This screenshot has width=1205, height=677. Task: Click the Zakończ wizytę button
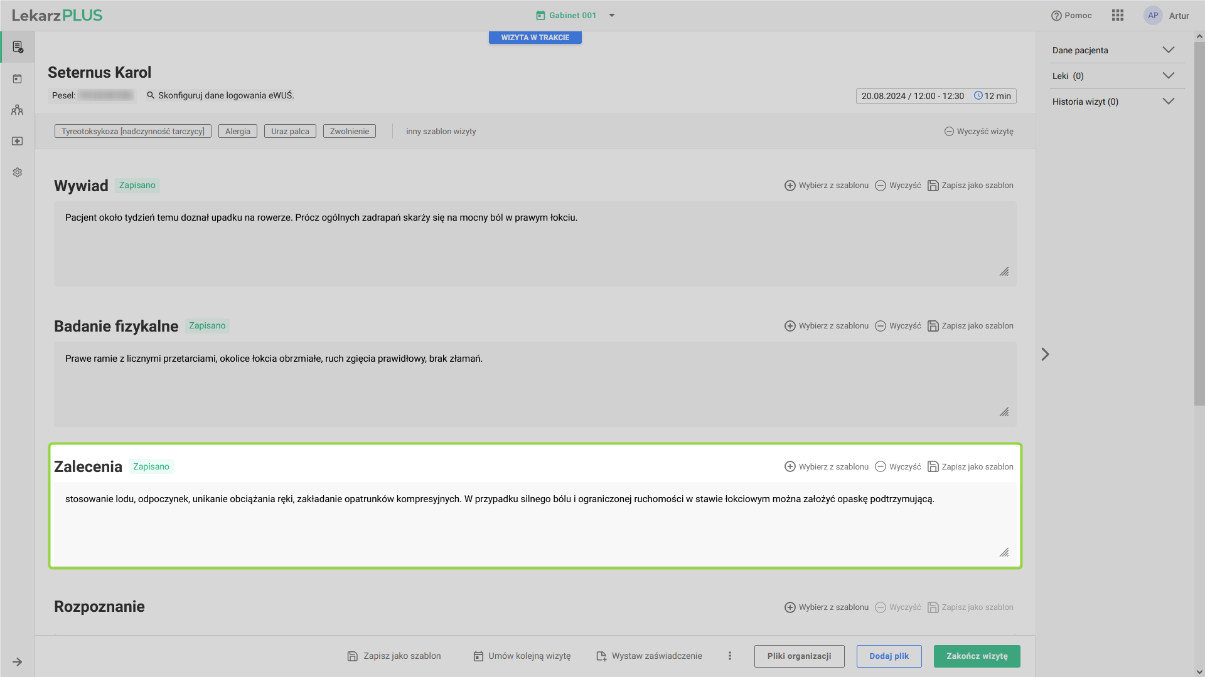[977, 656]
